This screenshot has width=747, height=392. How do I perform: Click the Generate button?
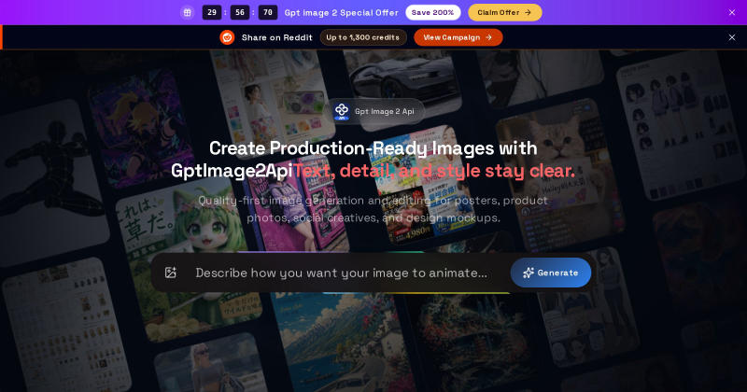tap(551, 273)
